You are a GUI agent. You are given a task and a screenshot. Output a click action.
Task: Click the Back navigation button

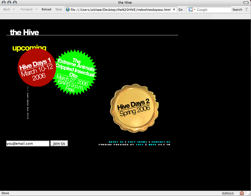tap(7, 10)
